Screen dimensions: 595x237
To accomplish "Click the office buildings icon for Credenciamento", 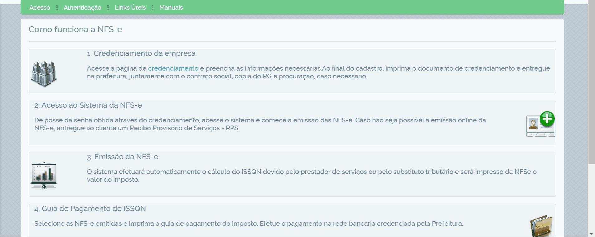I will click(x=44, y=74).
